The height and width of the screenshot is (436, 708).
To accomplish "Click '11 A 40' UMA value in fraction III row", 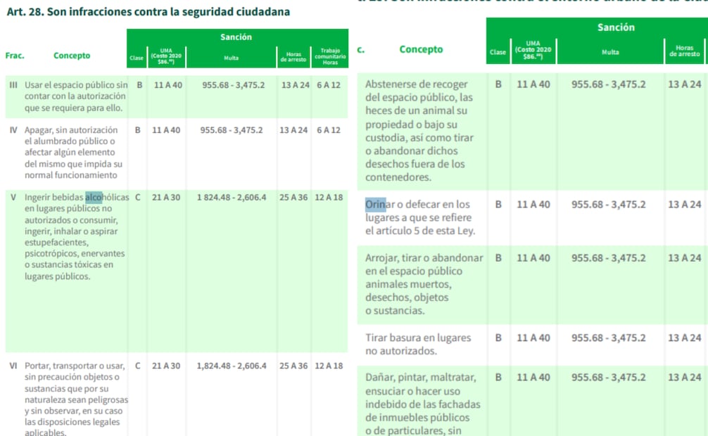I will click(x=168, y=85).
